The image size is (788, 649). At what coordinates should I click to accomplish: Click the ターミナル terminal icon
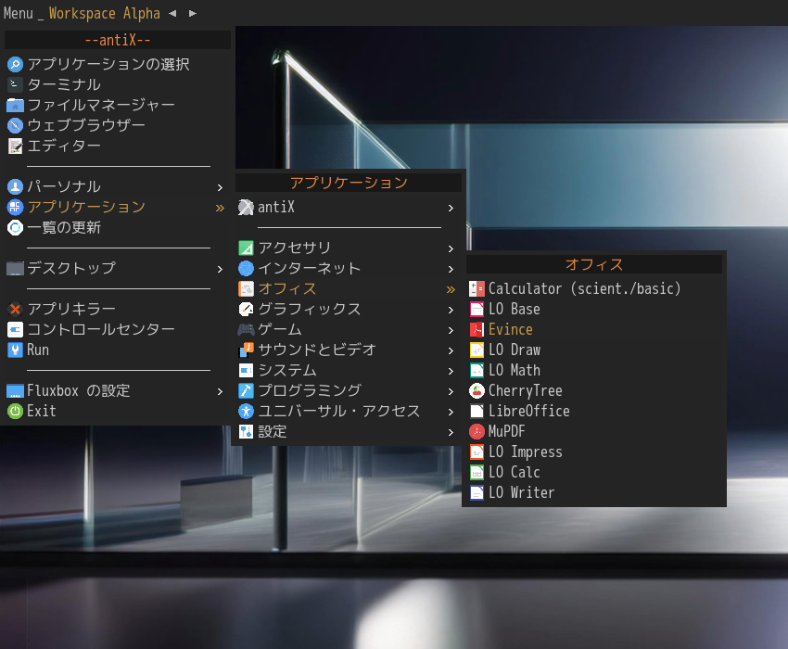point(15,84)
